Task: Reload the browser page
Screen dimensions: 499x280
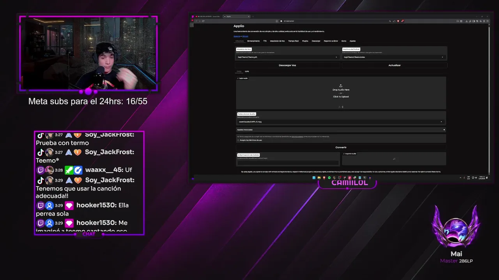Action: click(203, 21)
